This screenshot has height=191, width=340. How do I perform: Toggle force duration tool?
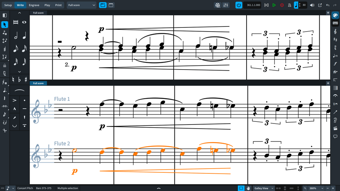pos(4,74)
